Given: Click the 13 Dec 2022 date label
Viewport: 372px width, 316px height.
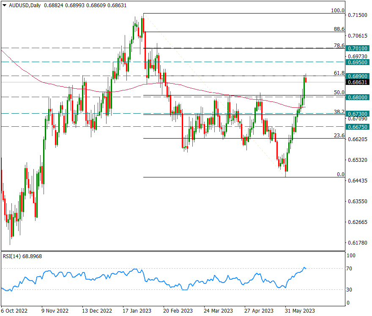Looking at the screenshot, I should pos(97,311).
